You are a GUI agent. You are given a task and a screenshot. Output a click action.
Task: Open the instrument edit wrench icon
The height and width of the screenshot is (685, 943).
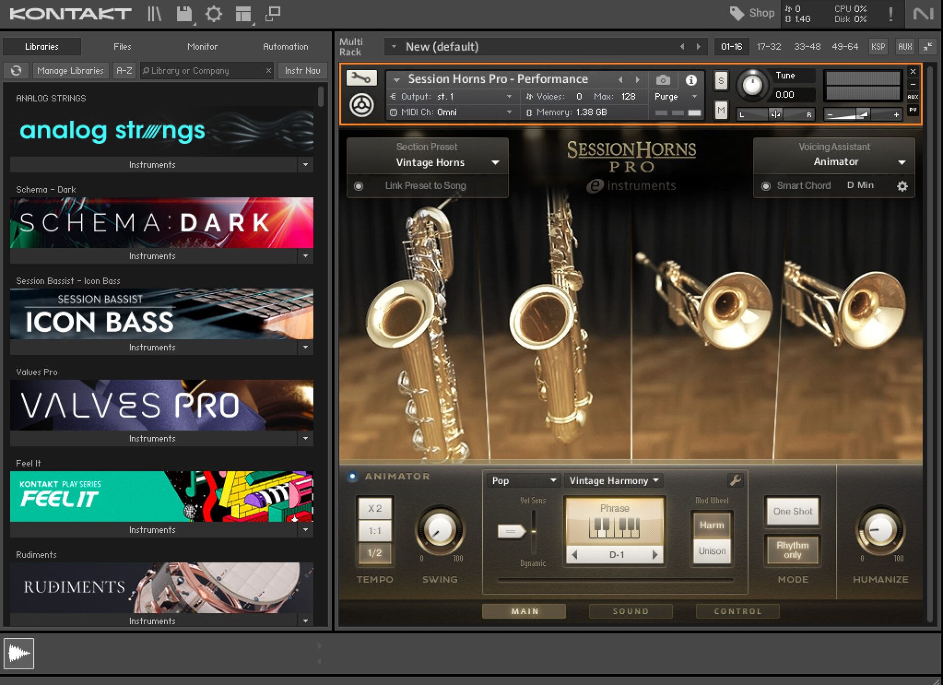click(362, 78)
